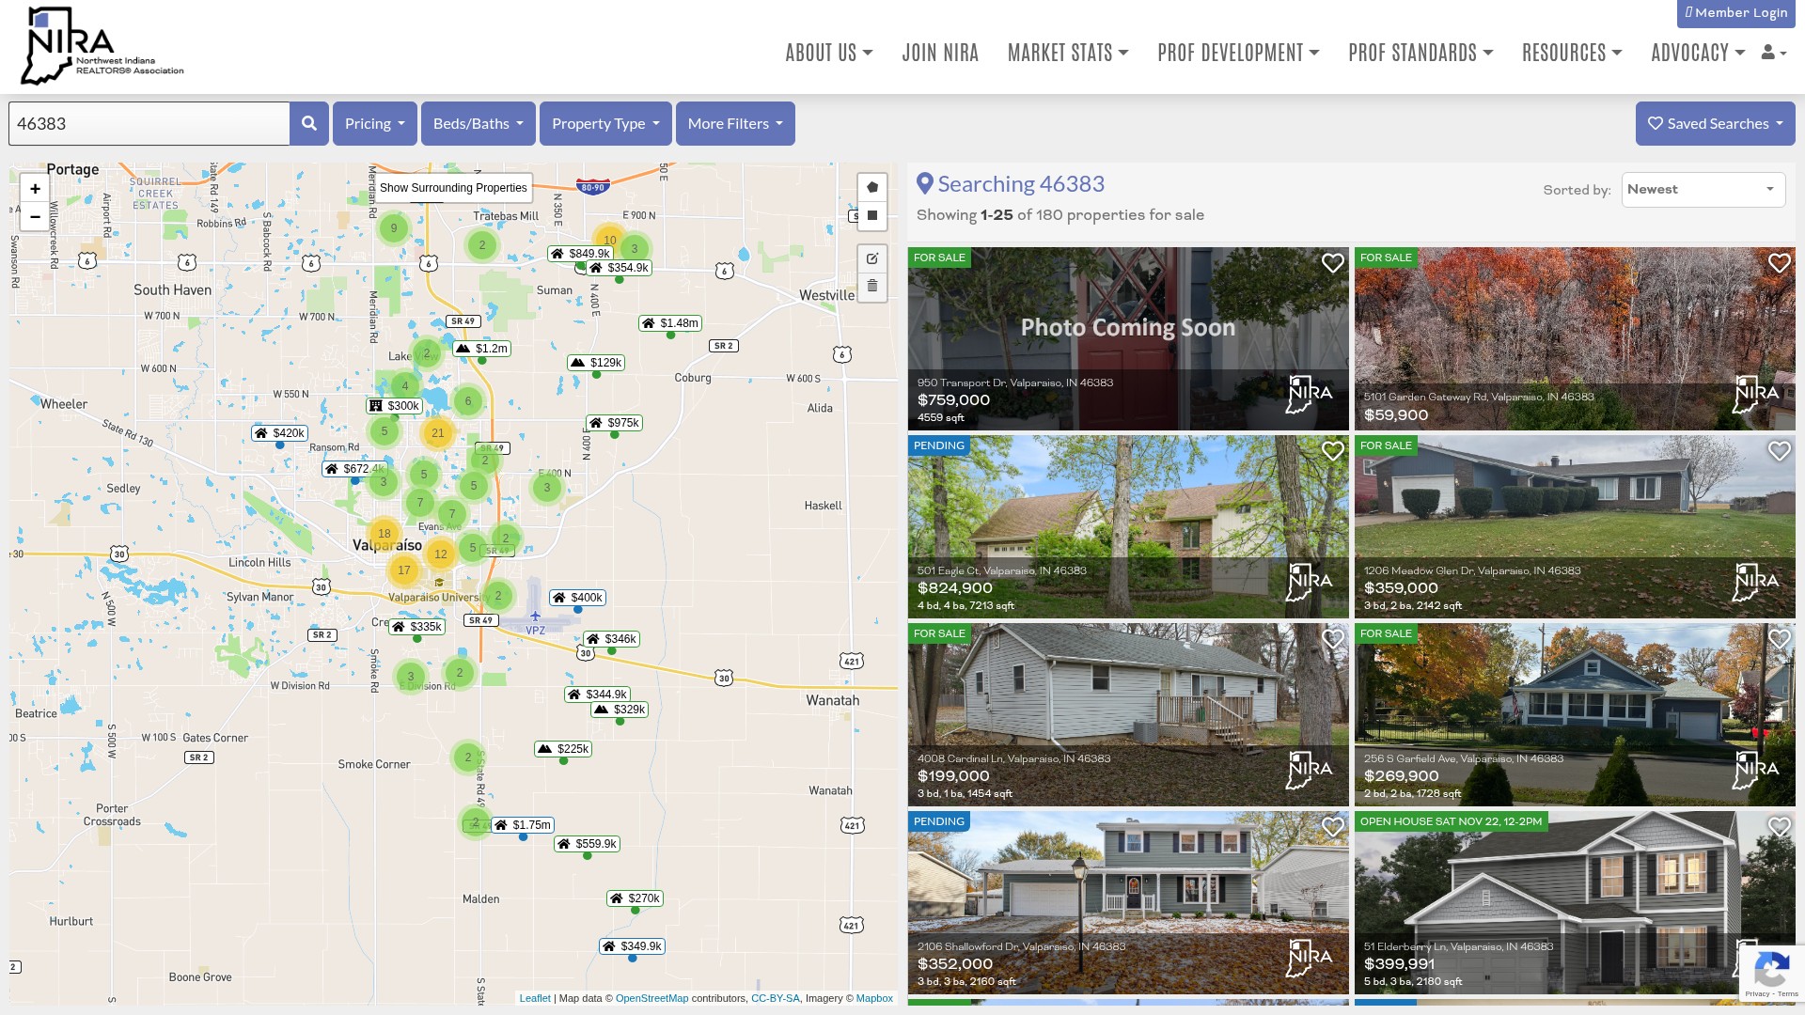The height and width of the screenshot is (1015, 1805).
Task: Change the Sorted by Newest dropdown
Action: tap(1703, 189)
